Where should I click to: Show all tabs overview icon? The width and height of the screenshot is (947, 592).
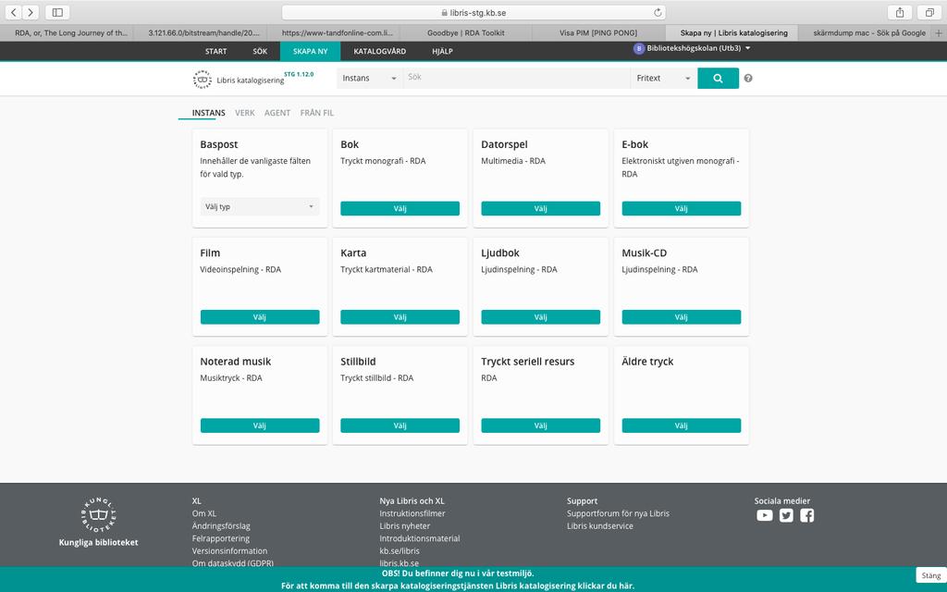[x=929, y=12]
